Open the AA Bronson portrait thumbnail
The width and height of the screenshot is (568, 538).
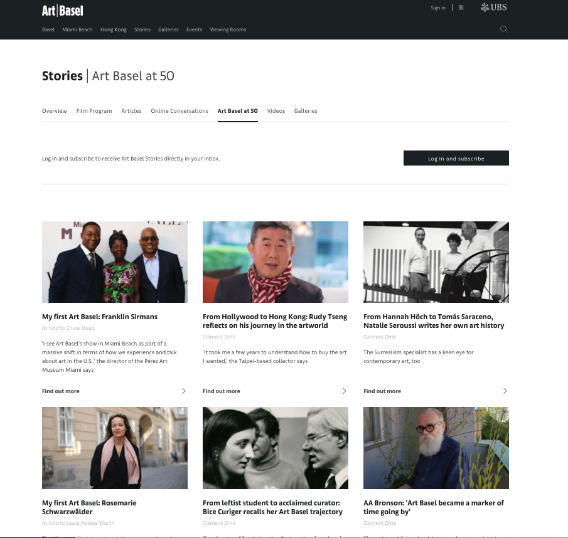436,448
